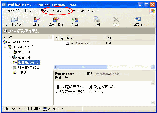This screenshot has width=157, height=113.
Task: Select the 受信トレイ (Inbox) folder
Action: 24,52
